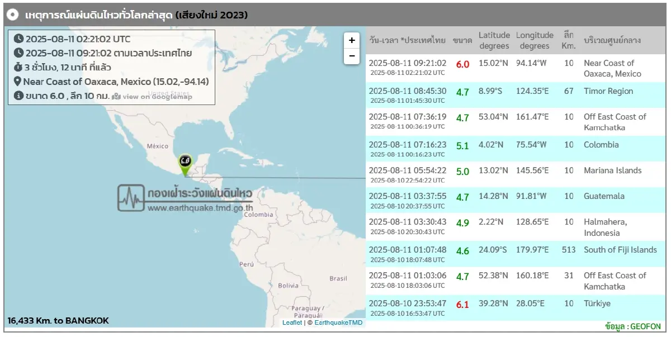Viewport: 671px width, 337px height.
Task: Click the earthquake.tmd.go.th watermark logo
Action: (185, 199)
